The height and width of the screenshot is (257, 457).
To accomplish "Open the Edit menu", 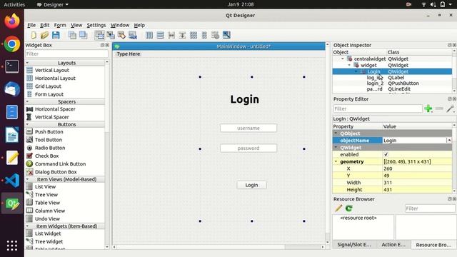I will [44, 25].
